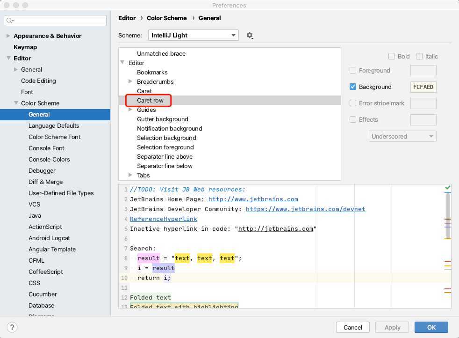The height and width of the screenshot is (338, 459).
Task: Open Color Scheme Font page
Action: 54,137
